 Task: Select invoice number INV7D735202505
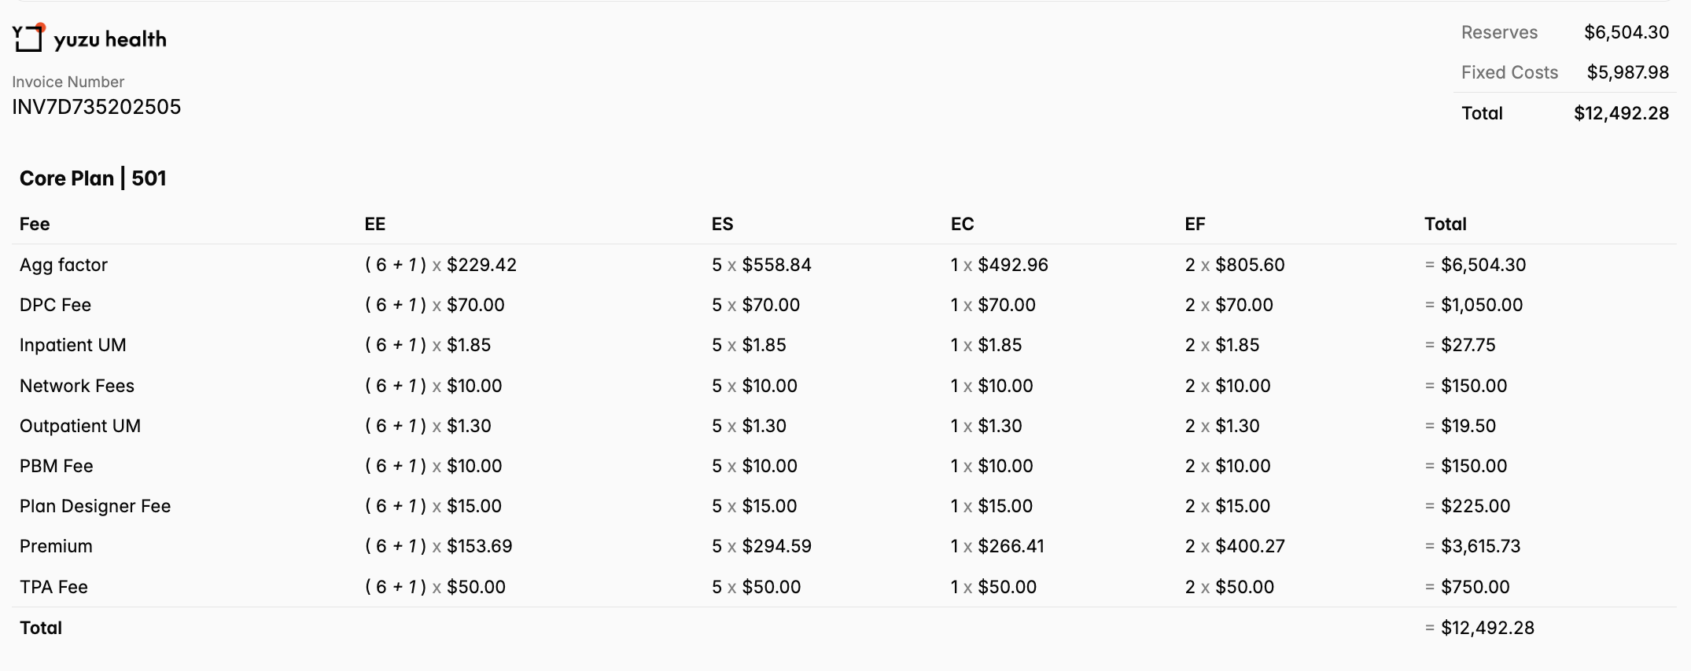point(96,107)
